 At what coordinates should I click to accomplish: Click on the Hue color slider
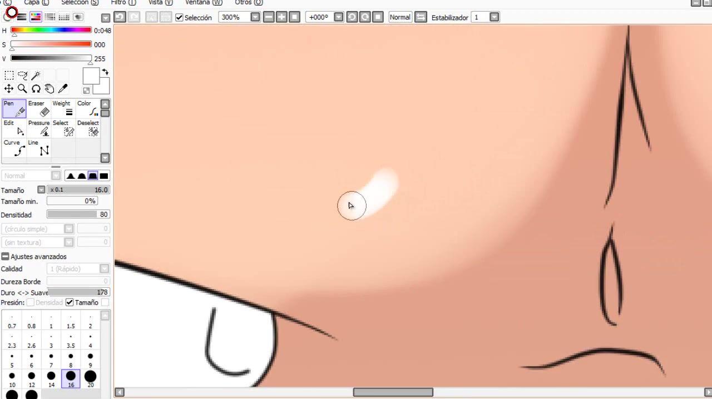51,30
